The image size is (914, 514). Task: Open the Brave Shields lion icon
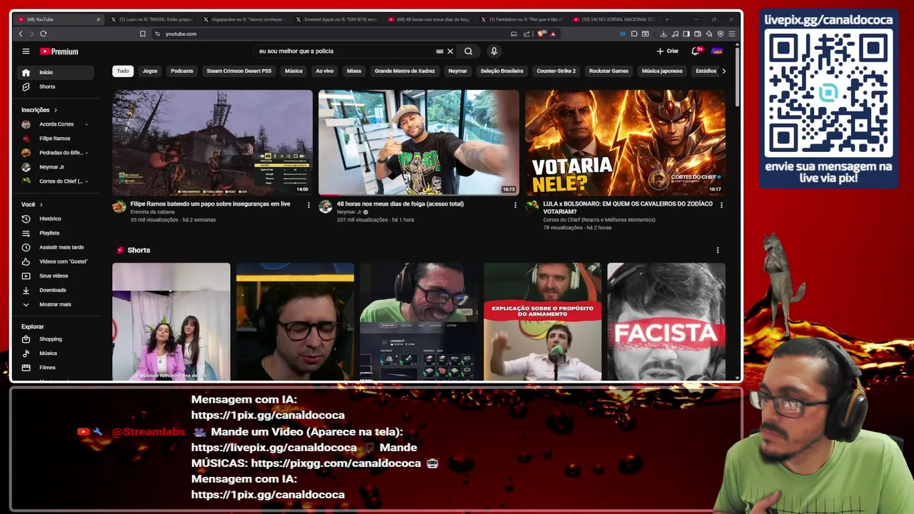(541, 34)
